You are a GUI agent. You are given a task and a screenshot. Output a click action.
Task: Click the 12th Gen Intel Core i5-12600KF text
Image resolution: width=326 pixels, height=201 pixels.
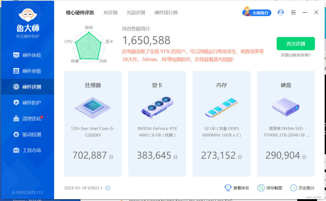[x=93, y=132]
